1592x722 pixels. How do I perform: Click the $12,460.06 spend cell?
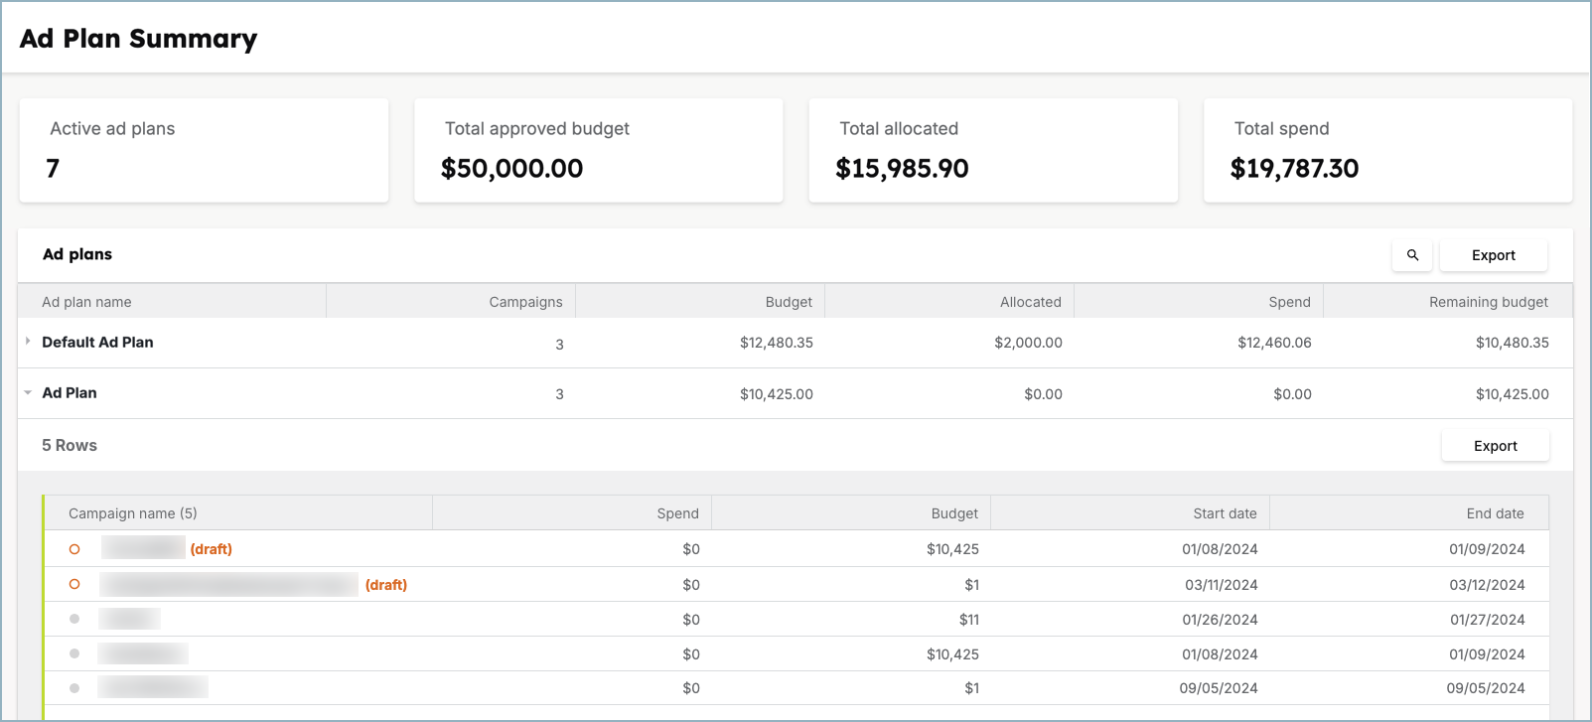pyautogui.click(x=1274, y=343)
